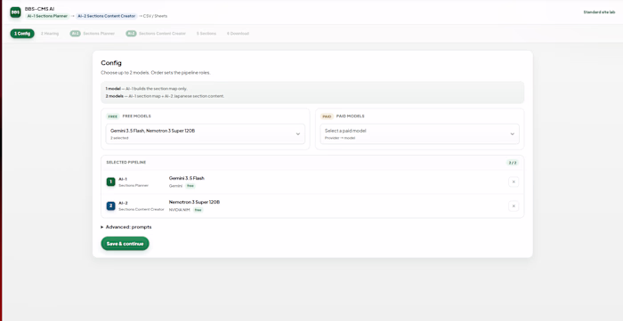Remove Gemini 3.5 Flash from the pipeline
The height and width of the screenshot is (321, 623).
tap(514, 181)
